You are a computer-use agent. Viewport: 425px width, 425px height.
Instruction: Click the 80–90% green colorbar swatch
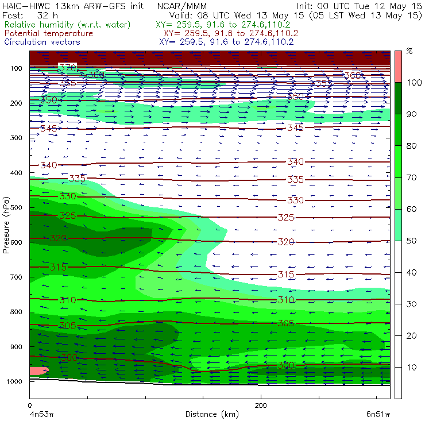398,130
